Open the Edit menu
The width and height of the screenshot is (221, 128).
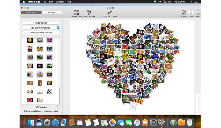[51, 2]
